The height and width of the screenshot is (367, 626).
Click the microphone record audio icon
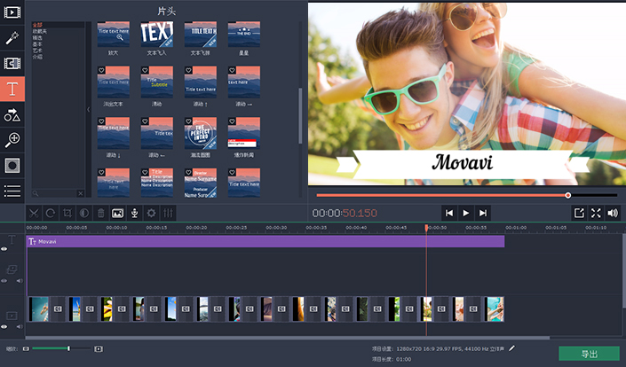pyautogui.click(x=134, y=213)
